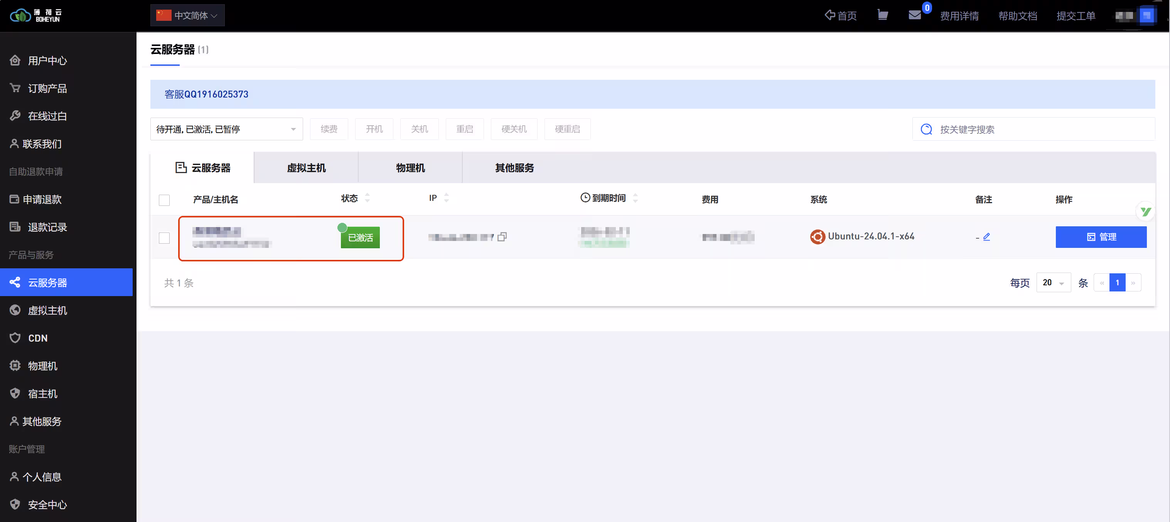Screen dimensions: 1170x522
Task: Click the 开机 button
Action: [x=374, y=130]
